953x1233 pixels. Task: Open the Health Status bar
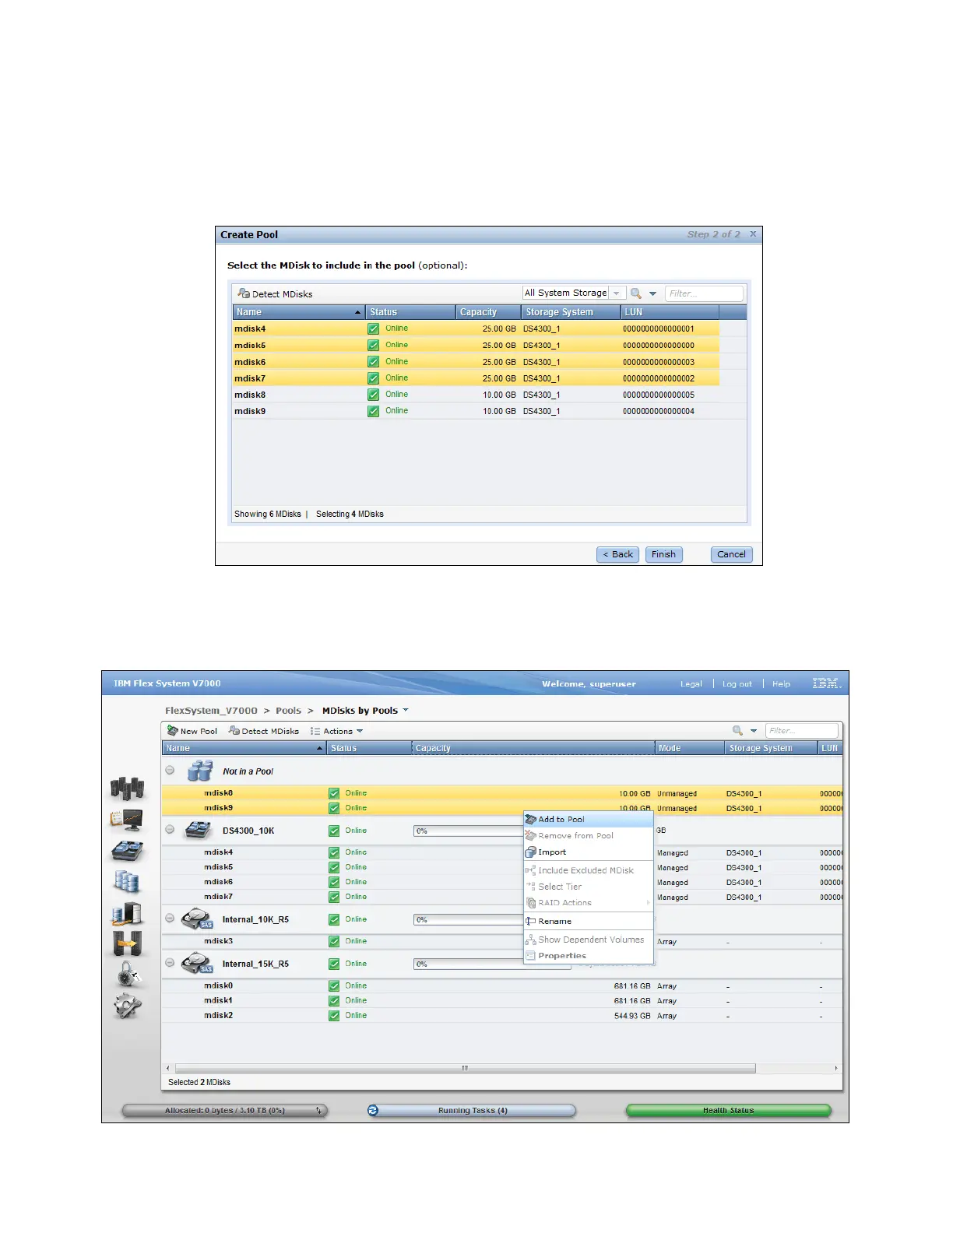pos(729,1110)
